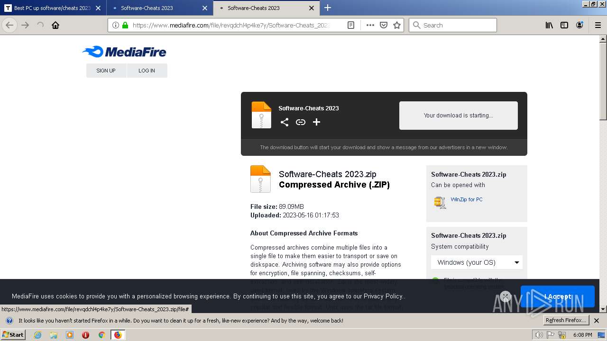Viewport: 607px width, 341px height.
Task: Click the share icon under Software-Cheats 2023
Action: click(x=285, y=122)
